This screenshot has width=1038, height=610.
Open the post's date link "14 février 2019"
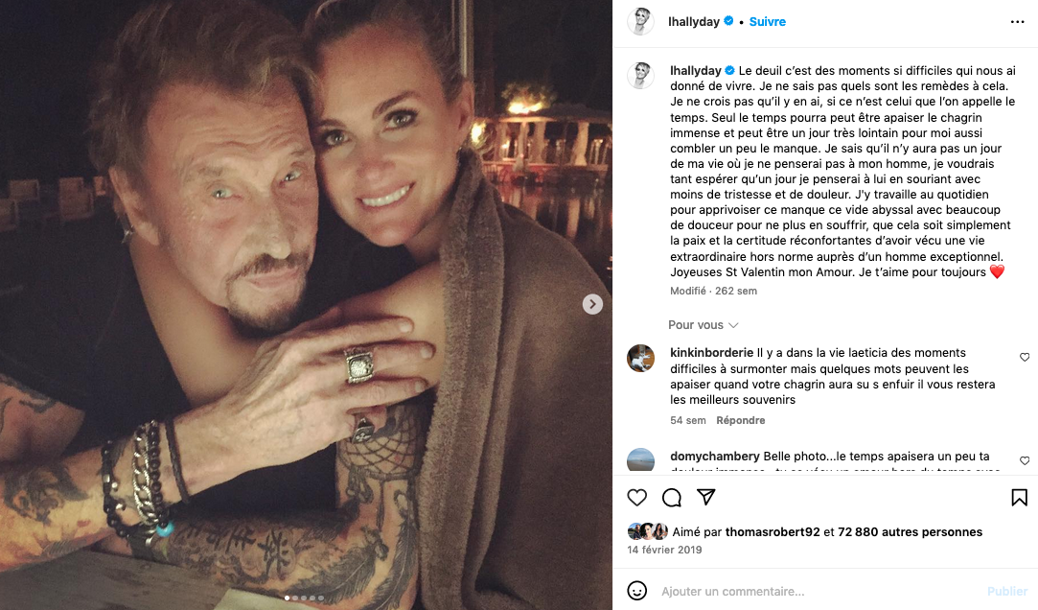664,550
